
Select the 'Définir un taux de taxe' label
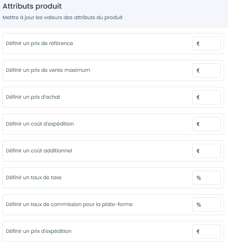pos(33,178)
